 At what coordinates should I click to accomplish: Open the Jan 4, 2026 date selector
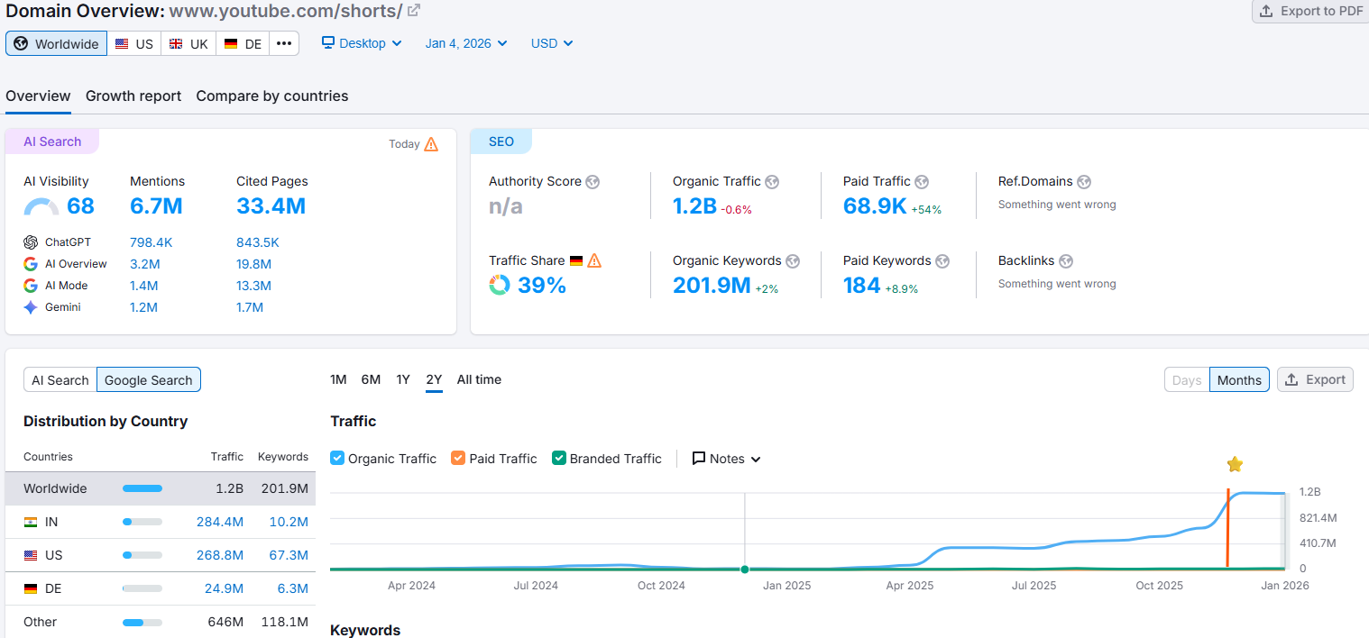click(465, 42)
